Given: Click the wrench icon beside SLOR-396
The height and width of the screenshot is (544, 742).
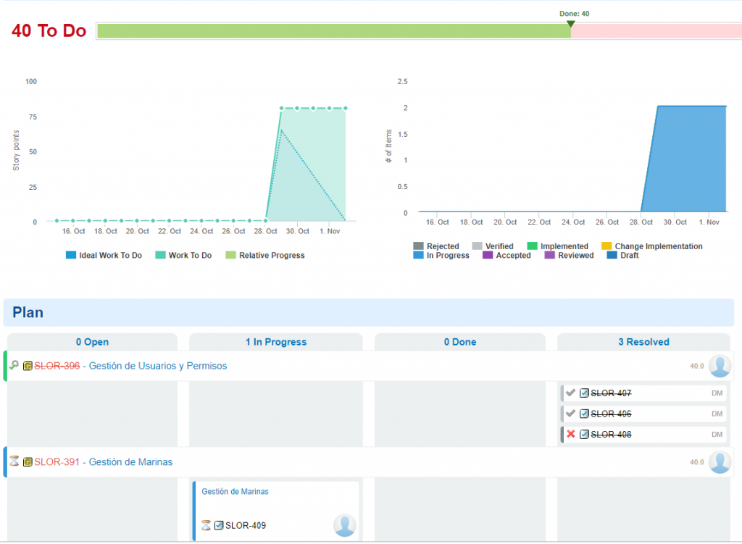Looking at the screenshot, I should [14, 364].
